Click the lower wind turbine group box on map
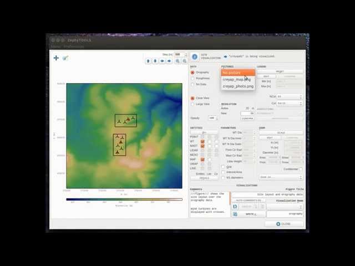Screen dimensions: 355x266 [x=120, y=145]
